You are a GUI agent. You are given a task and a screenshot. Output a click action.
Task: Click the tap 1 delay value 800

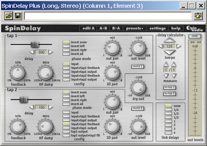pyautogui.click(x=41, y=52)
